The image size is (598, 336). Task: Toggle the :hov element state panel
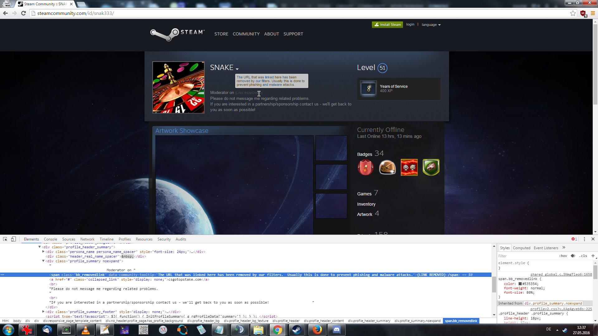tap(563, 256)
